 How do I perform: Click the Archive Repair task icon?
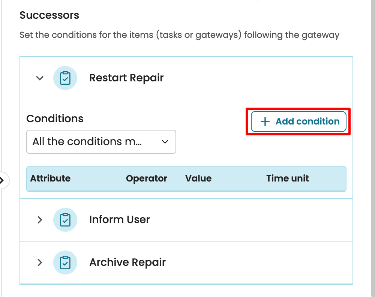65,262
